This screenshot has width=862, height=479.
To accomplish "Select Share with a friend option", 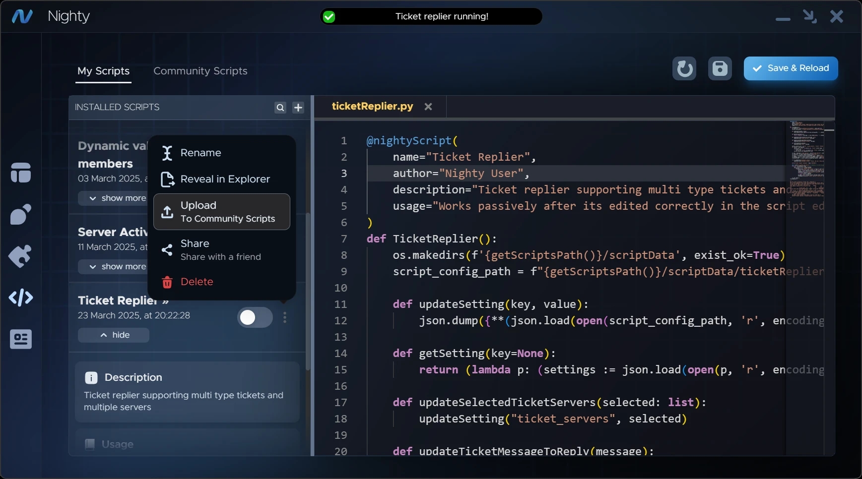I will [222, 250].
